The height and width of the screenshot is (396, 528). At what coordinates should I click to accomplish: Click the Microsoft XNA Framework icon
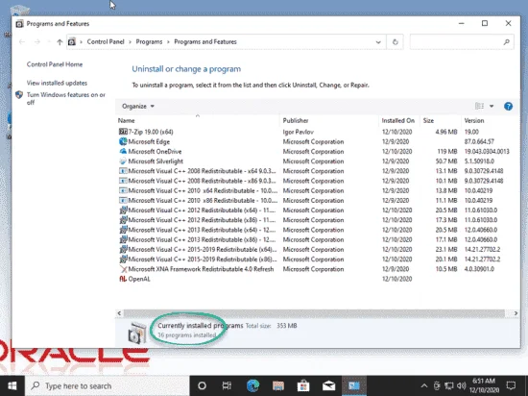123,269
